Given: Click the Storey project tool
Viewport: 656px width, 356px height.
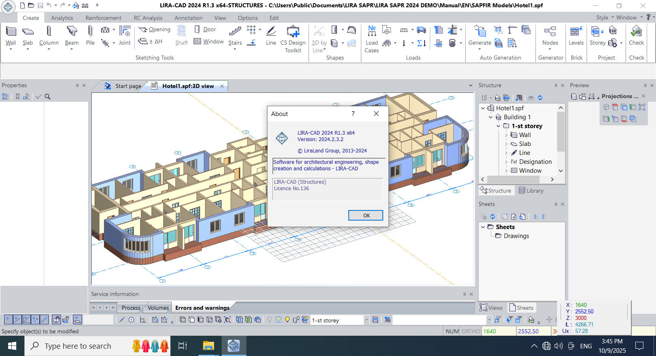Looking at the screenshot, I should tap(598, 36).
